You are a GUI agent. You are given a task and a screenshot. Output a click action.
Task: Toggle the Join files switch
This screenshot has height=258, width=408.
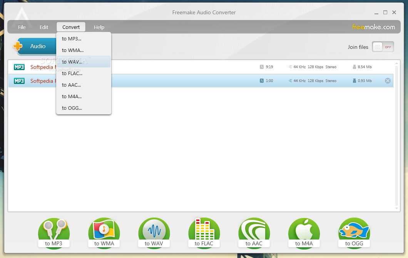383,47
